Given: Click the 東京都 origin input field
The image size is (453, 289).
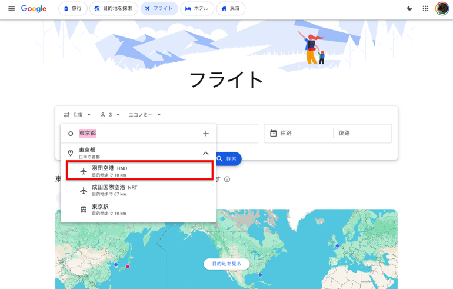Looking at the screenshot, I should (138, 133).
